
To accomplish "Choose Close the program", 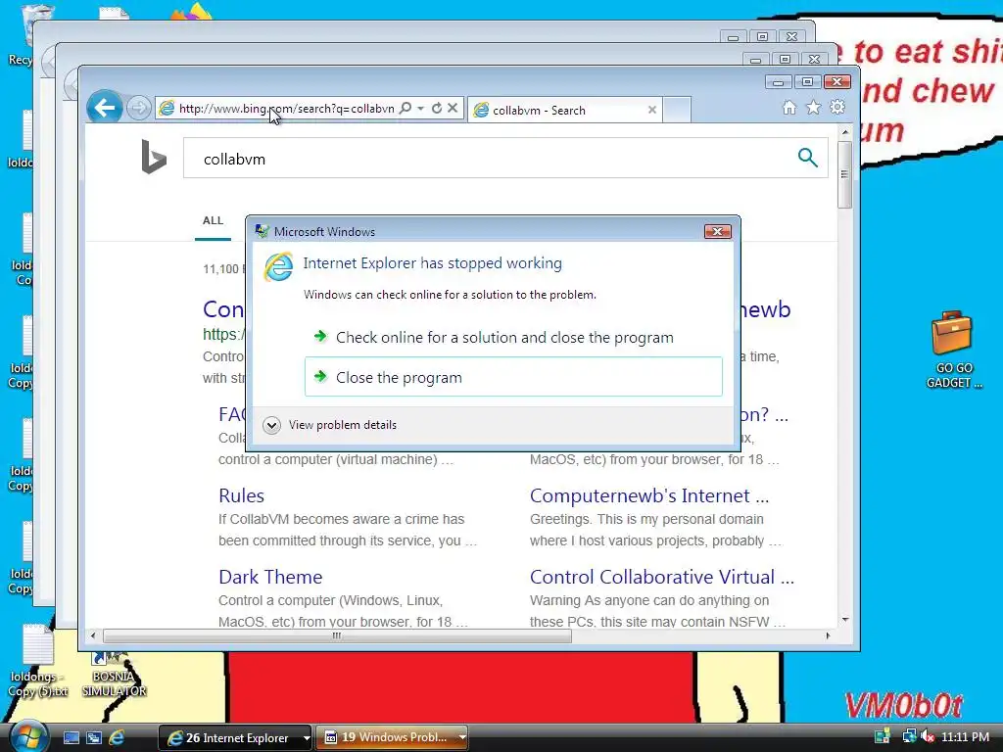I will (513, 377).
